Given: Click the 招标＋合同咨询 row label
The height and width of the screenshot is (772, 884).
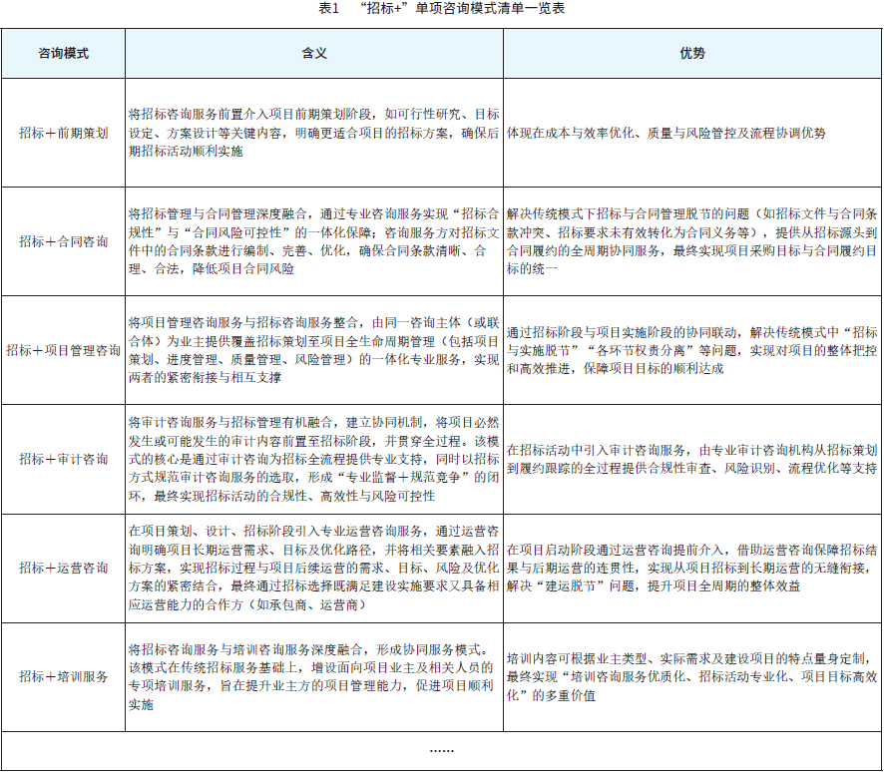Looking at the screenshot, I should point(62,239).
